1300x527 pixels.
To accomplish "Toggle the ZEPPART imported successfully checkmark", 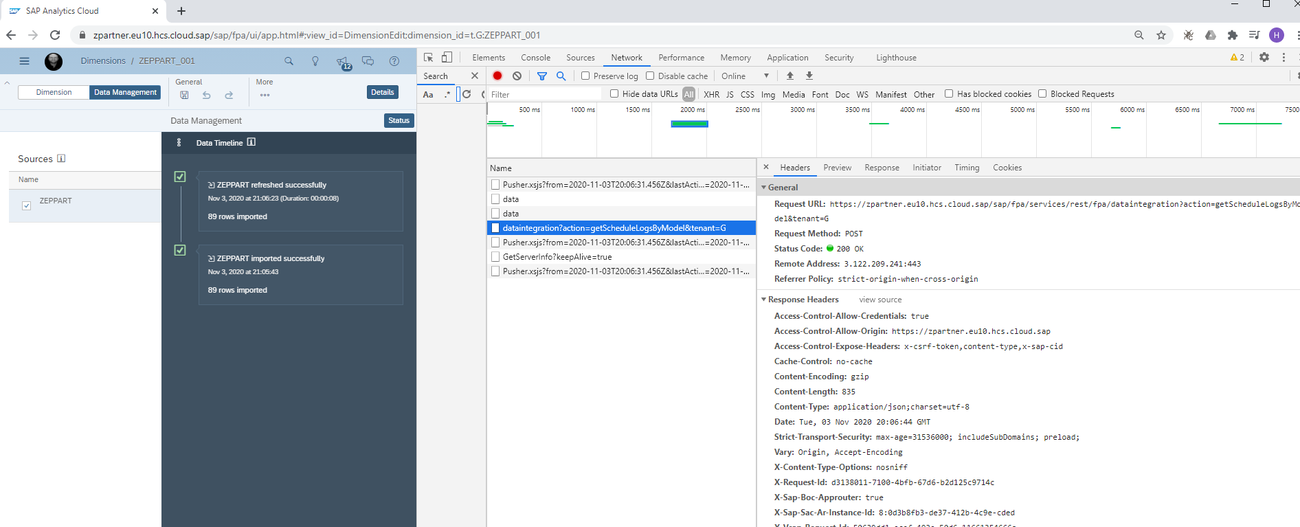I will pyautogui.click(x=180, y=250).
